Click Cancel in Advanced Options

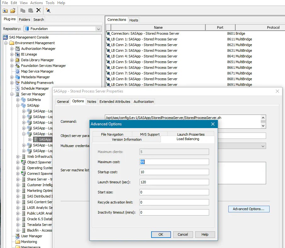click(183, 234)
